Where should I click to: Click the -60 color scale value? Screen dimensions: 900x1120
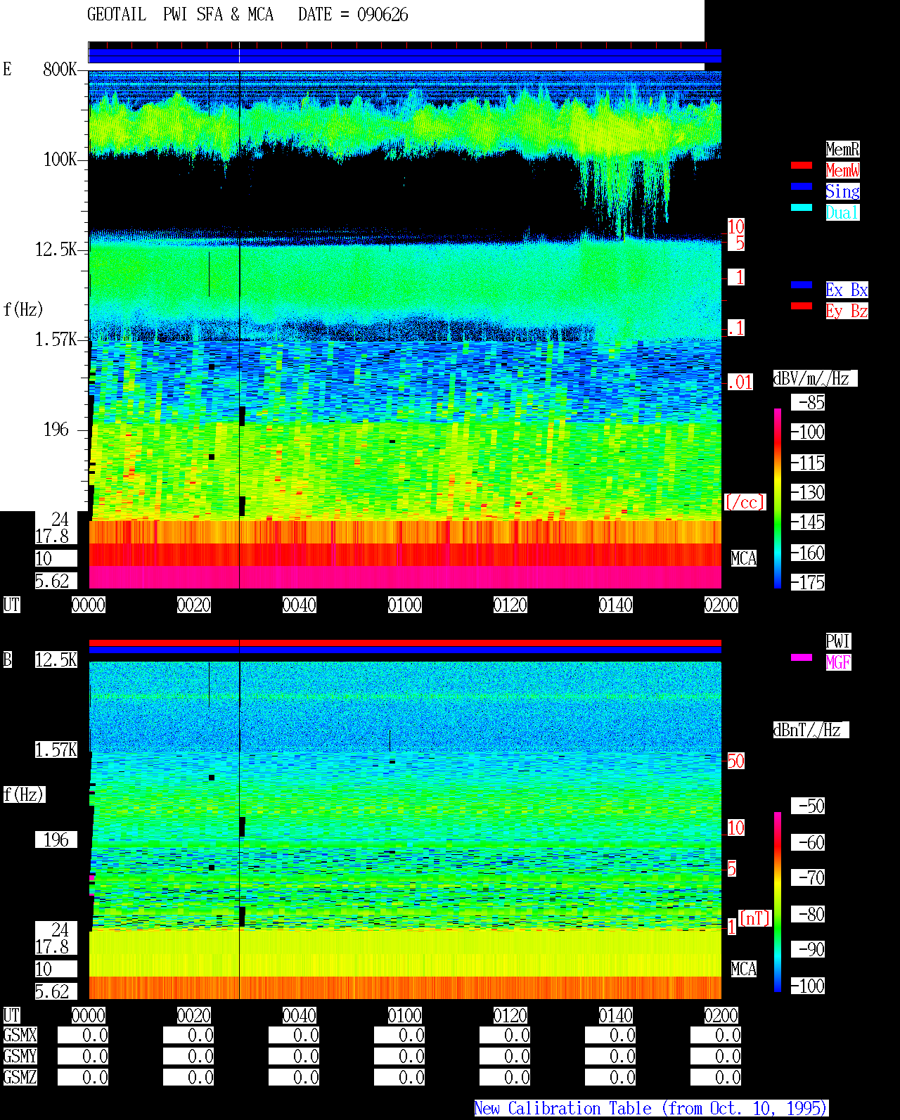(x=808, y=842)
